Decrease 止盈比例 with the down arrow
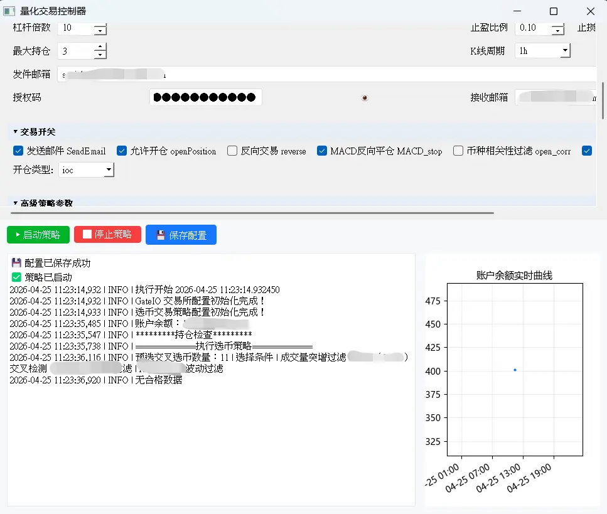 (558, 31)
